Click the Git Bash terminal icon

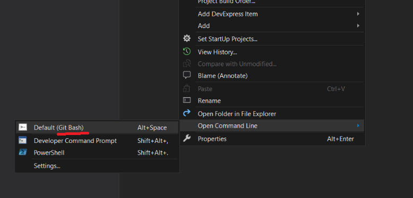pyautogui.click(x=23, y=128)
